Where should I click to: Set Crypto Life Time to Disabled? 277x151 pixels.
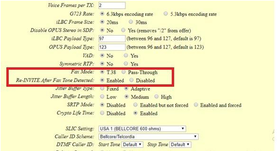(x=102, y=113)
